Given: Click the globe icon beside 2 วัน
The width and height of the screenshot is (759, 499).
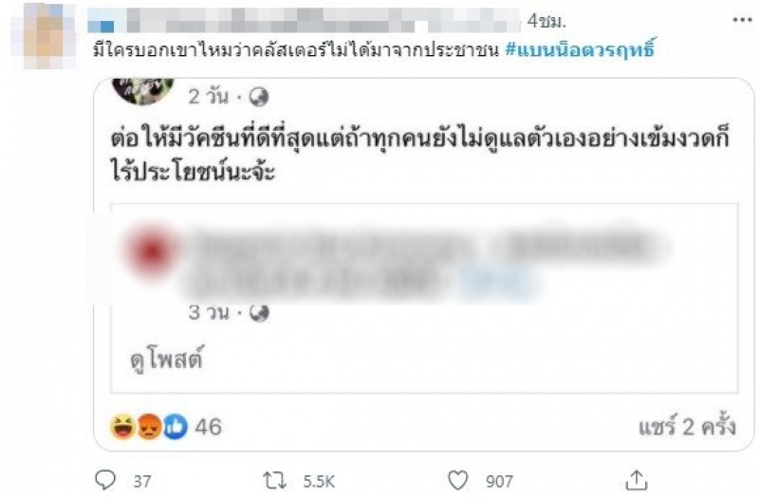Looking at the screenshot, I should tap(259, 97).
